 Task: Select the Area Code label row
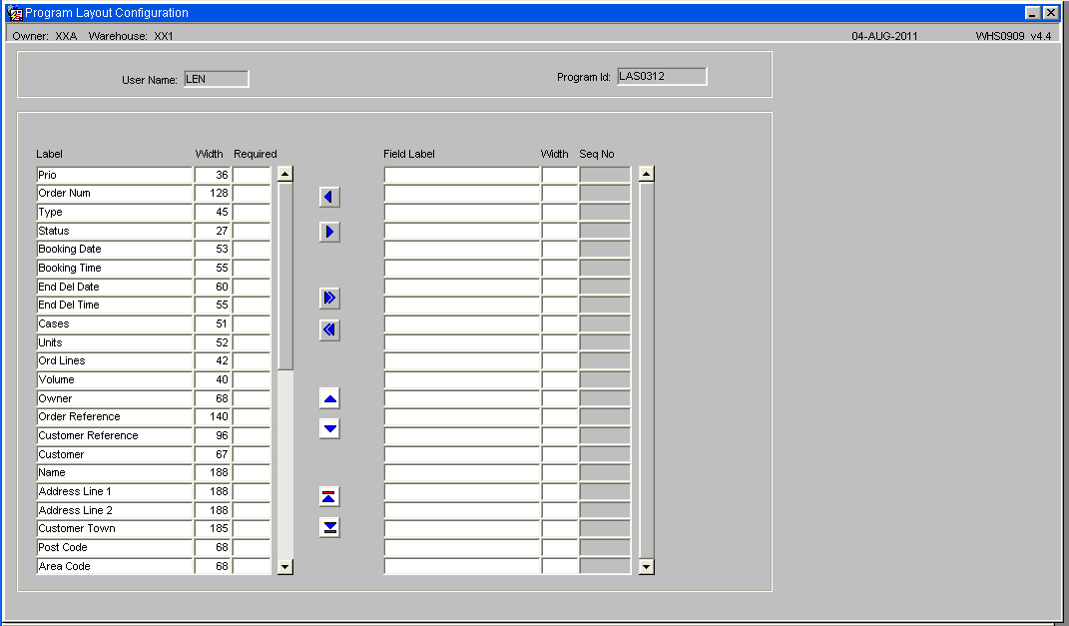(115, 566)
